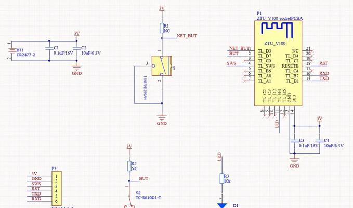Click the 10k value of R3
Image resolution: width=353 pixels, height=208 pixels.
(x=227, y=181)
